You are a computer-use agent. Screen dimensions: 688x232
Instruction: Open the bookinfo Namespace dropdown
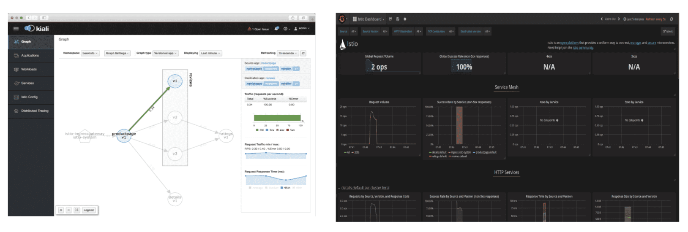(x=90, y=53)
